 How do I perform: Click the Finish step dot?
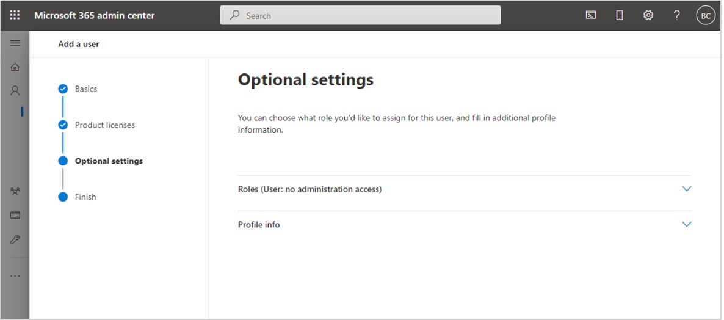point(63,197)
